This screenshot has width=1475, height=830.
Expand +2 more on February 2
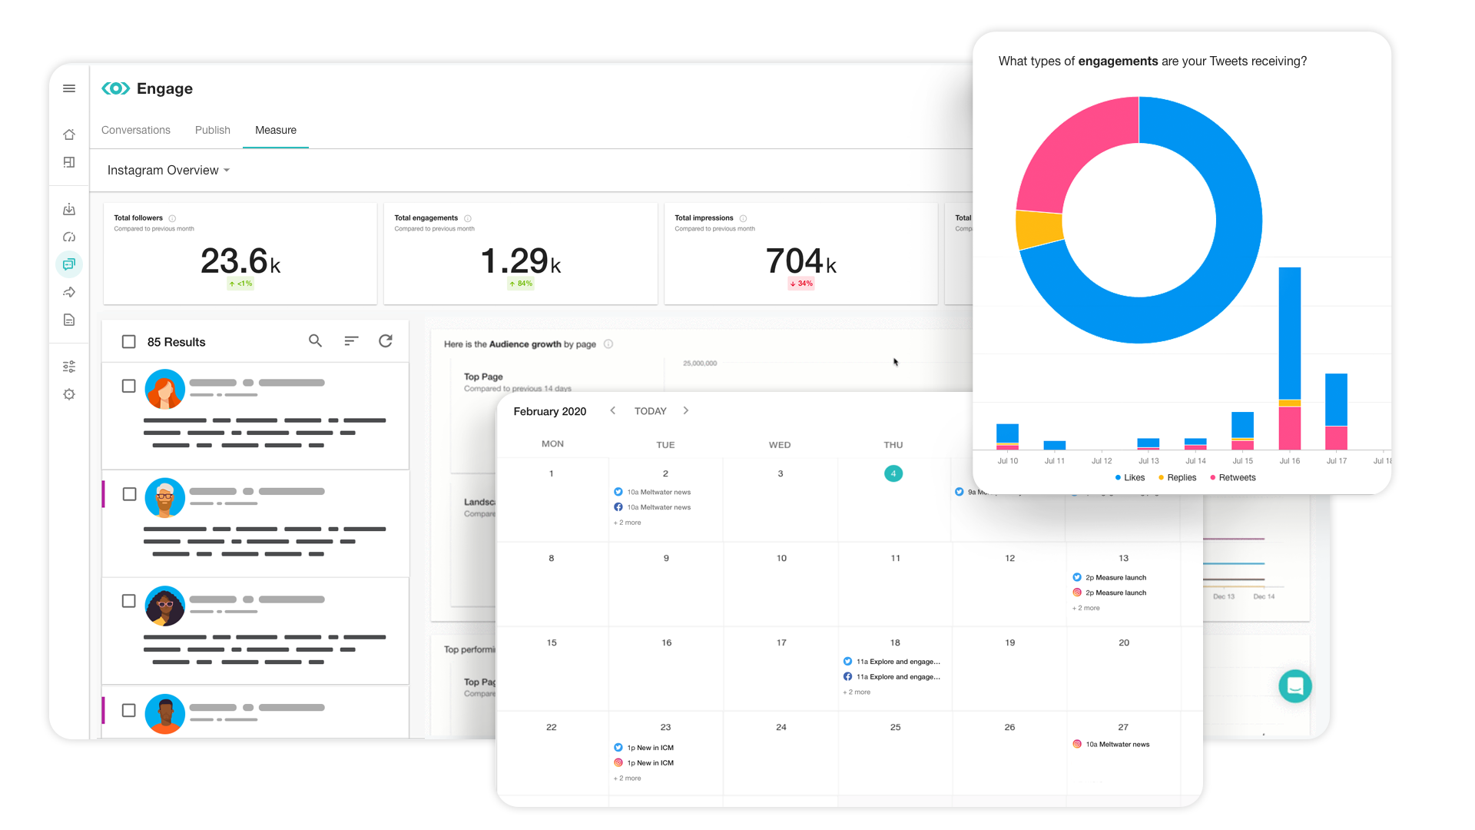(627, 523)
